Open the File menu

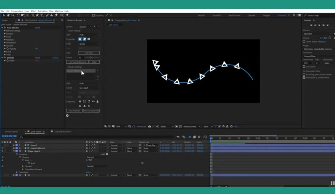pos(2,11)
